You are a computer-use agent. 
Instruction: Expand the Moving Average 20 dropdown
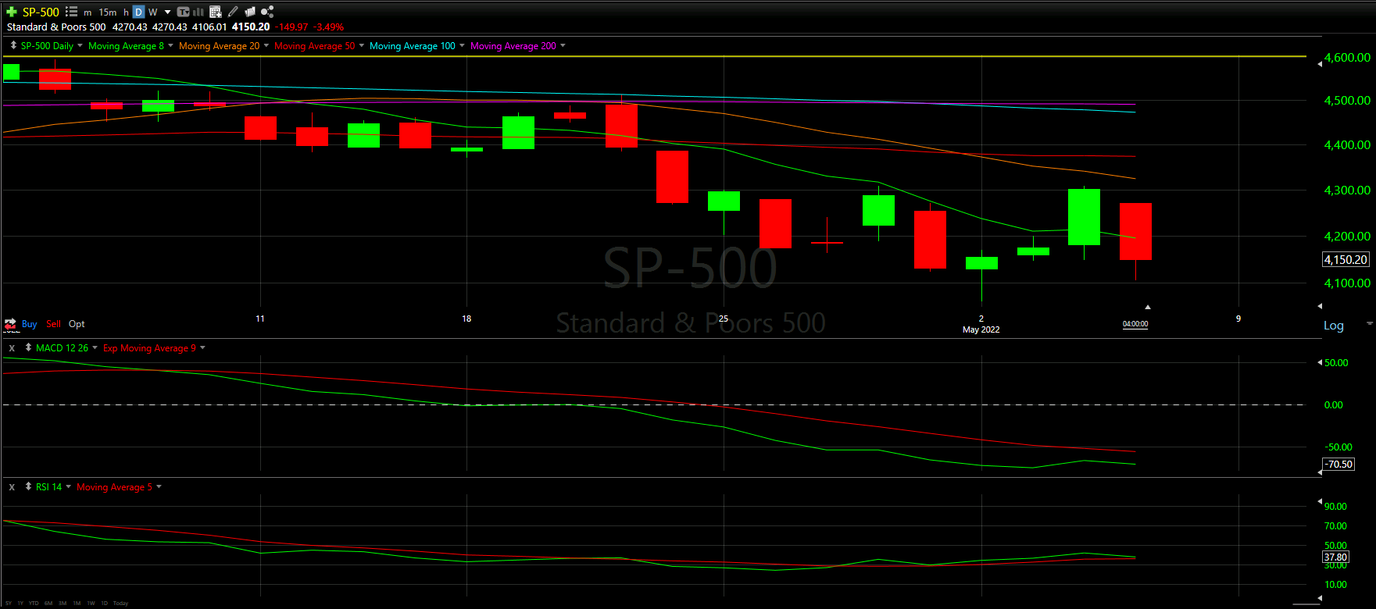[266, 45]
